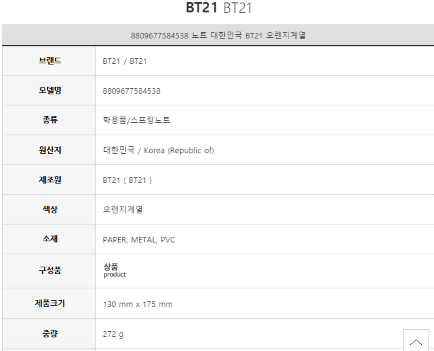434x351 pixels.
Task: Click the 브랜드 row label
Action: [50, 61]
